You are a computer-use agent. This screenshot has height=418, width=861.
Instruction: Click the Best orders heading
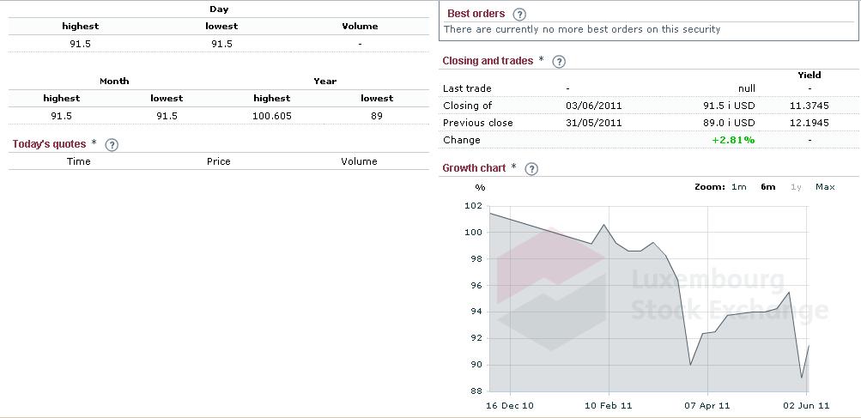476,14
